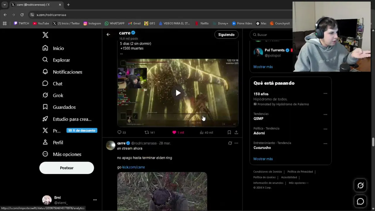Open the floating chat messages button
This screenshot has width=375, height=211.
click(x=360, y=202)
